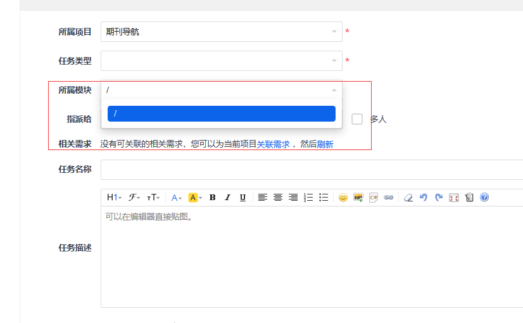Open the yellow highlight color picker
The height and width of the screenshot is (323, 523).
coord(195,198)
